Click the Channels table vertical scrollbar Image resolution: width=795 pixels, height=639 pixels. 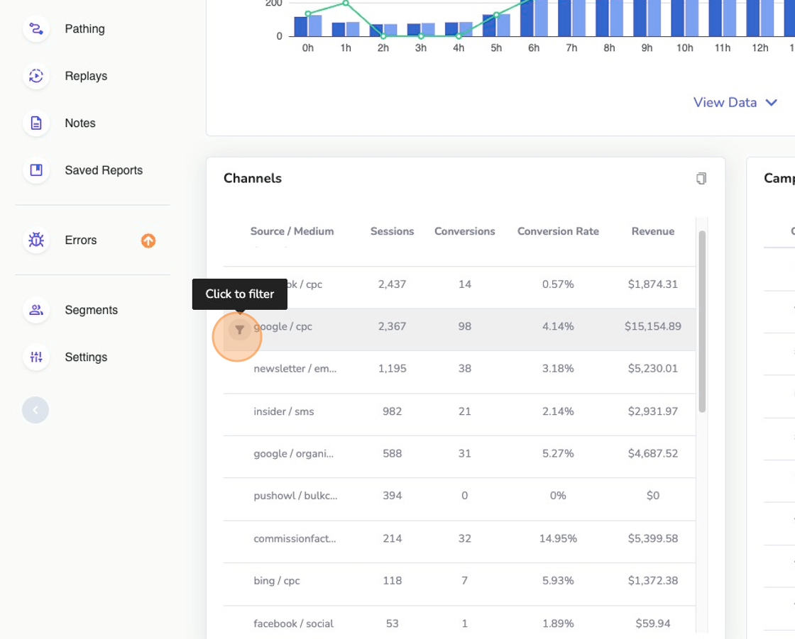702,321
